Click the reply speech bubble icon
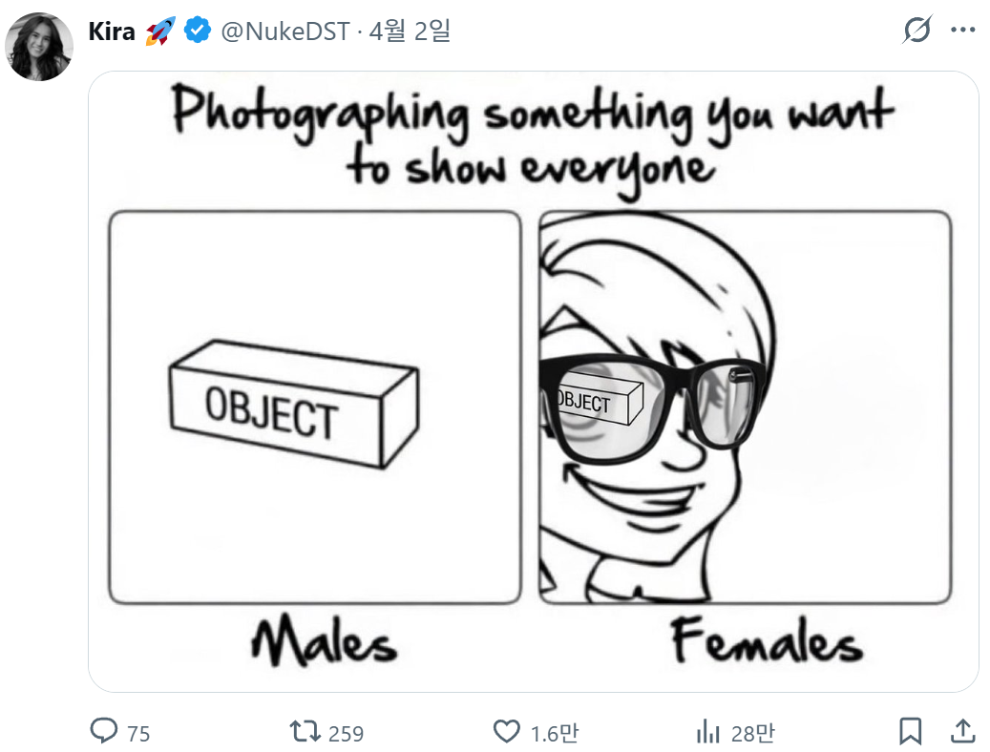This screenshot has height=752, width=990. coord(103,732)
